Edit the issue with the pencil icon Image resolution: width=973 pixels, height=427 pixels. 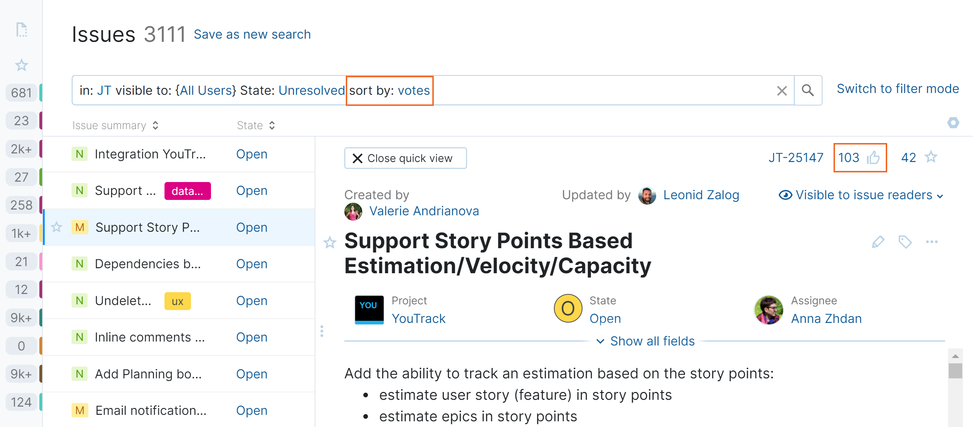pos(878,242)
